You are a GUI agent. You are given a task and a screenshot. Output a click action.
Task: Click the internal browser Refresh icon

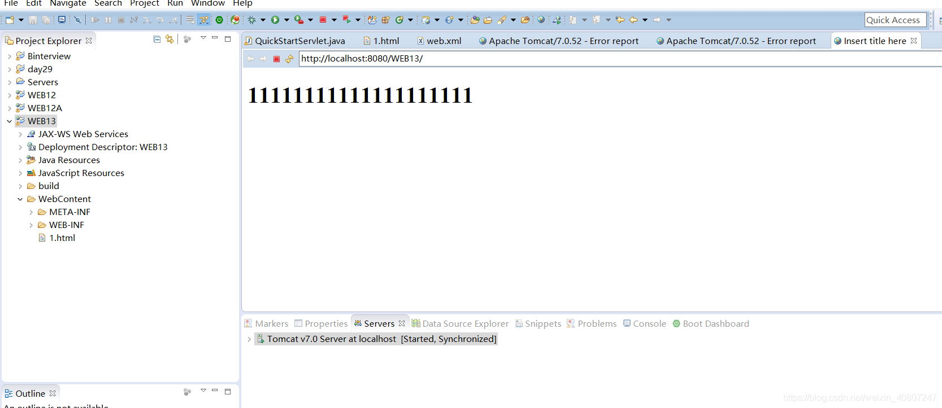pos(289,59)
